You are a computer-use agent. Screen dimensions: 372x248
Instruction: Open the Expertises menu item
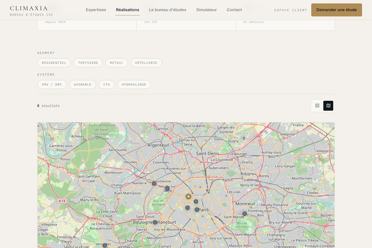pyautogui.click(x=96, y=10)
